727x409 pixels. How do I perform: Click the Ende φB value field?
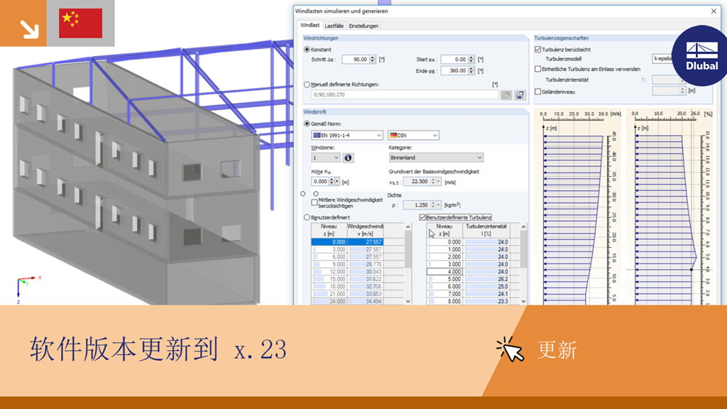tap(454, 70)
